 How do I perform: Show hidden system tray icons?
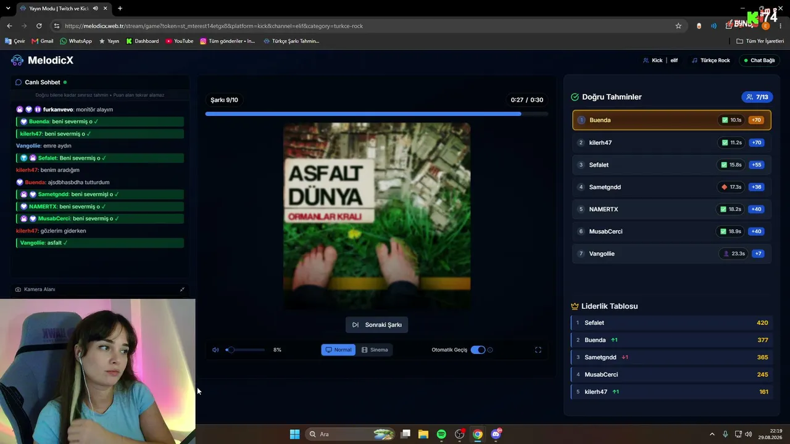click(712, 434)
